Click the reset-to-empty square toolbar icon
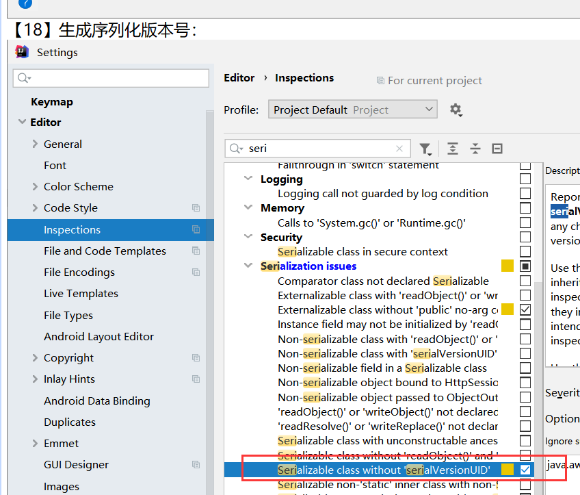The image size is (580, 495). point(497,149)
